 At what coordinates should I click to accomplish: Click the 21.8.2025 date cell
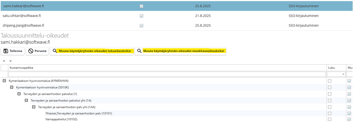pos(203,16)
